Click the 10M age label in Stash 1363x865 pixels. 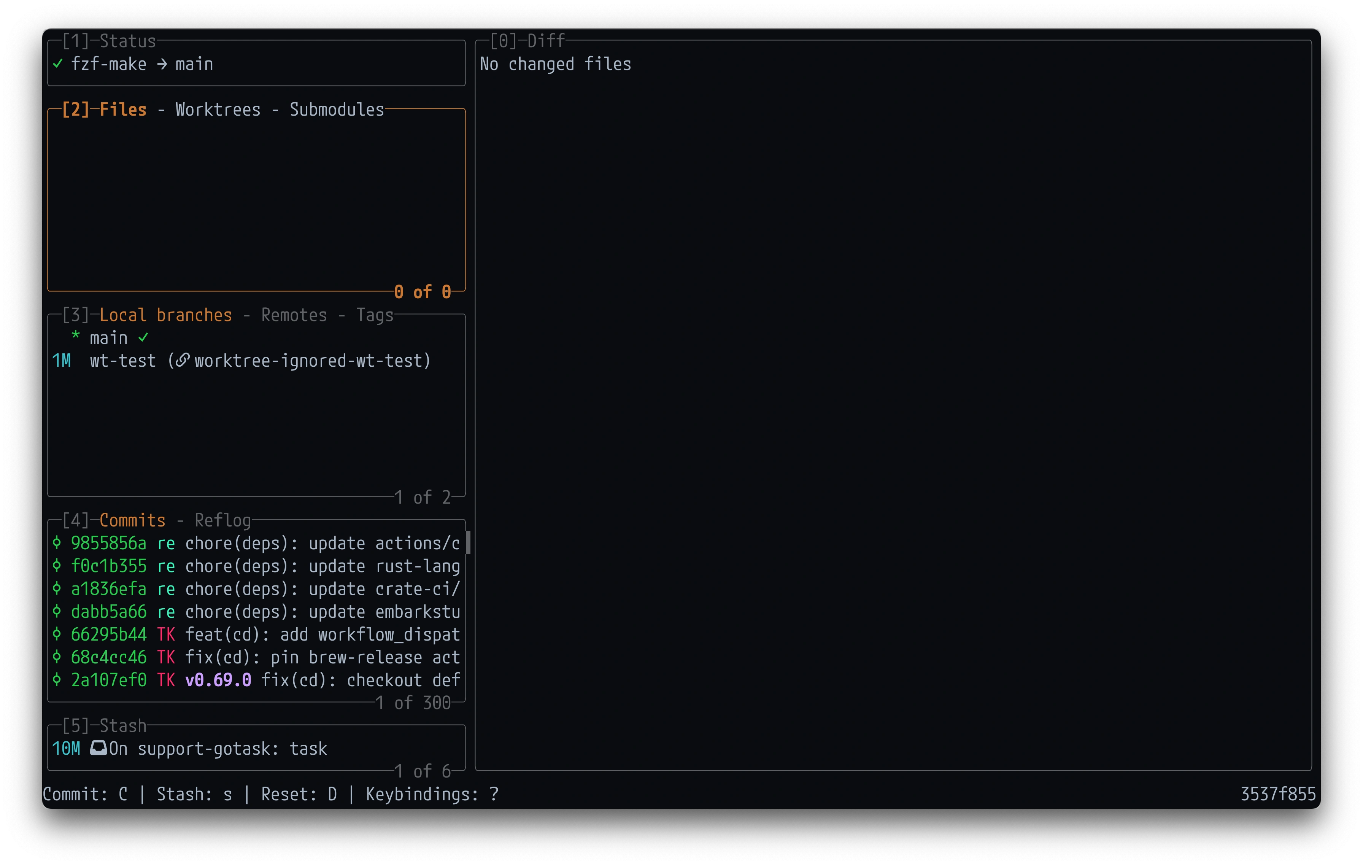pos(66,748)
